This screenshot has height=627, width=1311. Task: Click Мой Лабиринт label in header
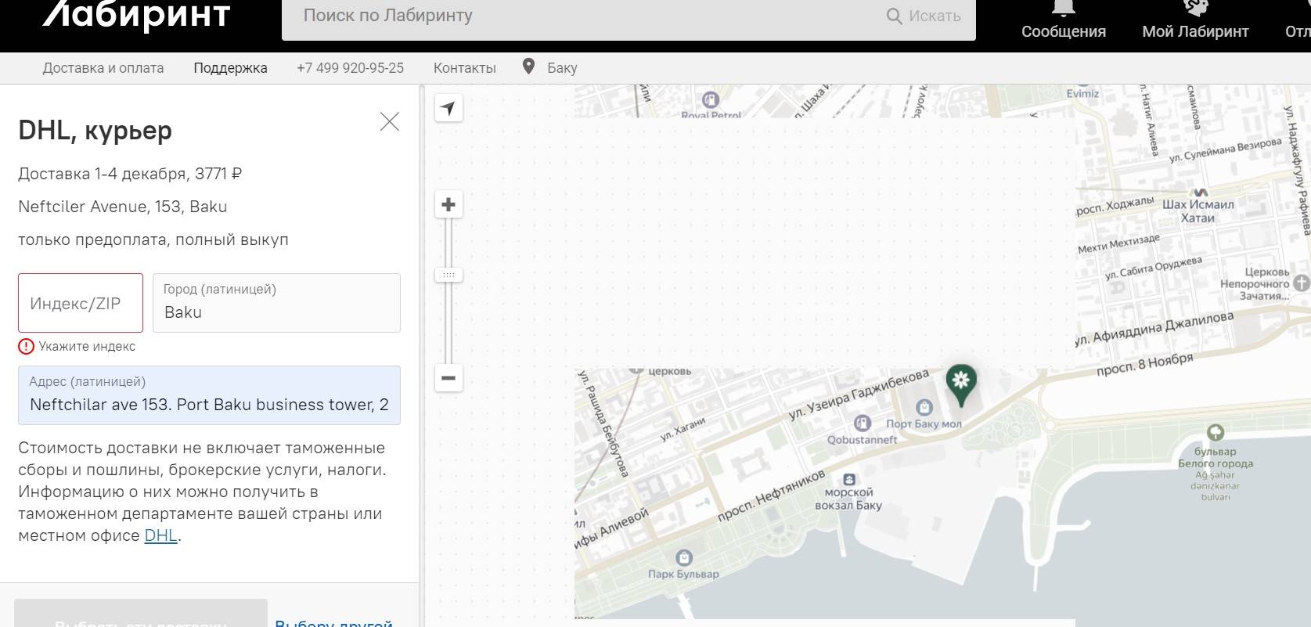point(1195,31)
